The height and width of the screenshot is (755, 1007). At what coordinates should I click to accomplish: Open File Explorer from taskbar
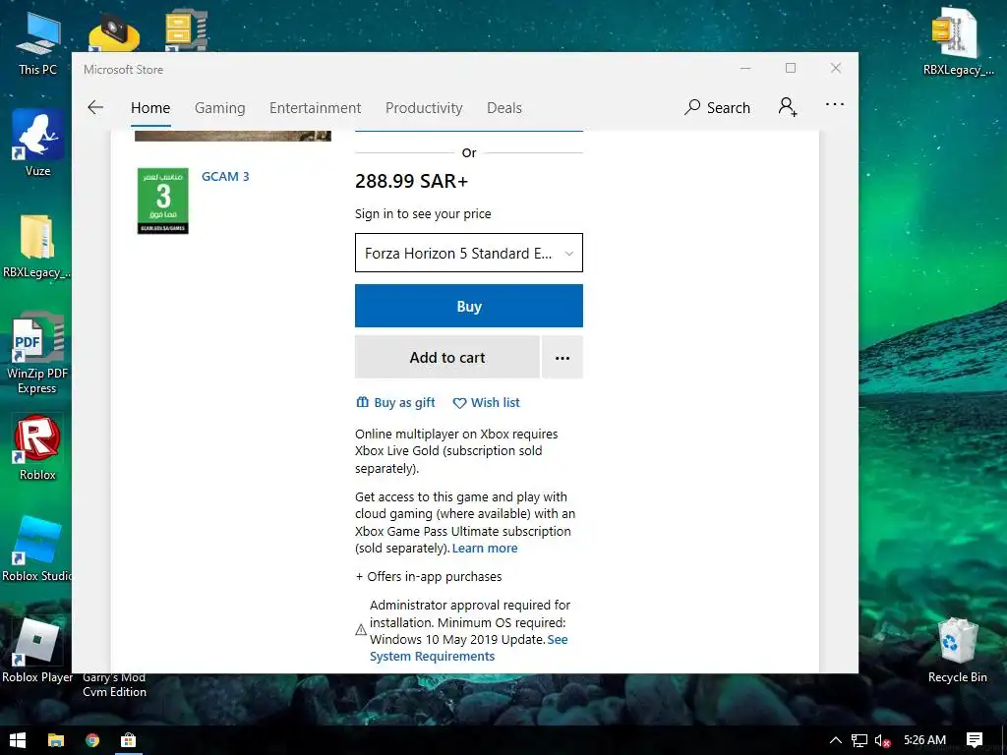(56, 740)
